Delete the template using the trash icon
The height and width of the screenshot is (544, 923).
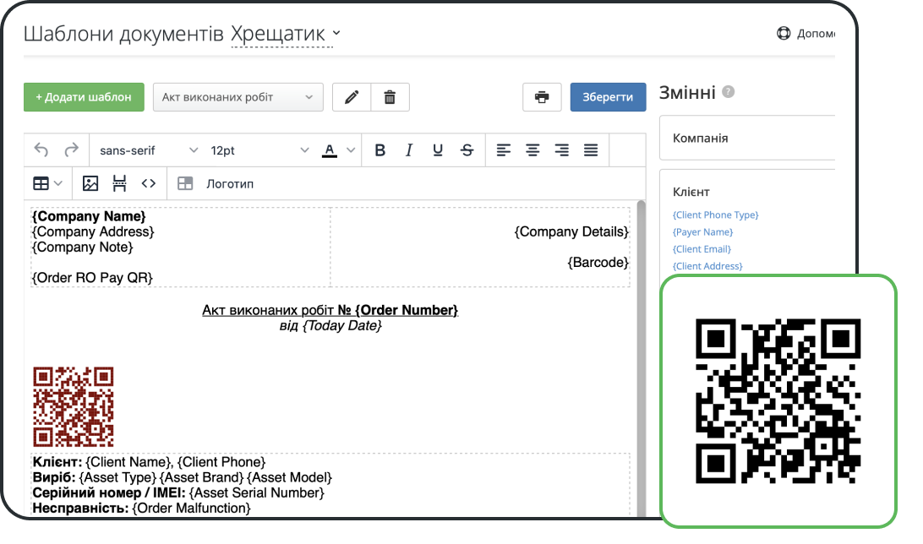pos(390,96)
